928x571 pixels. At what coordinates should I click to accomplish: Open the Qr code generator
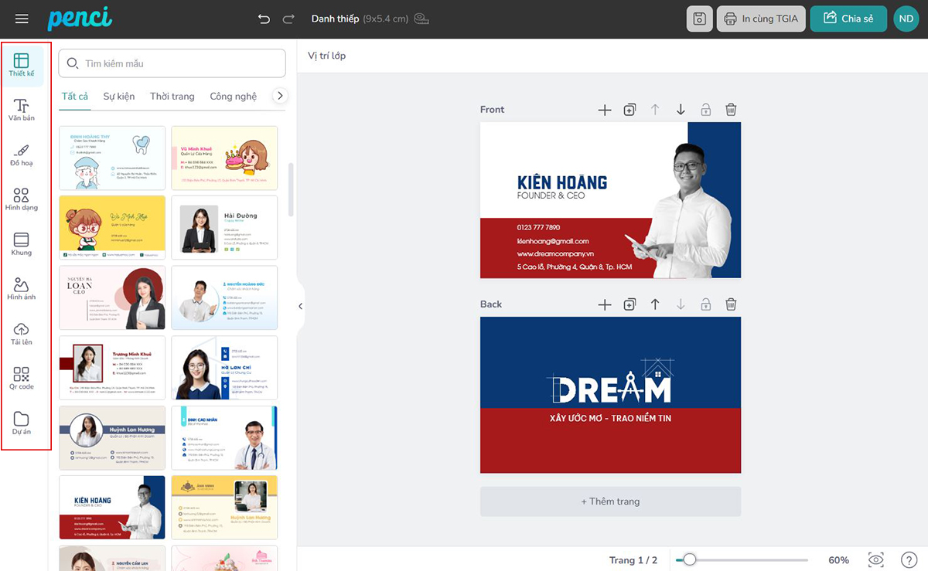tap(22, 379)
